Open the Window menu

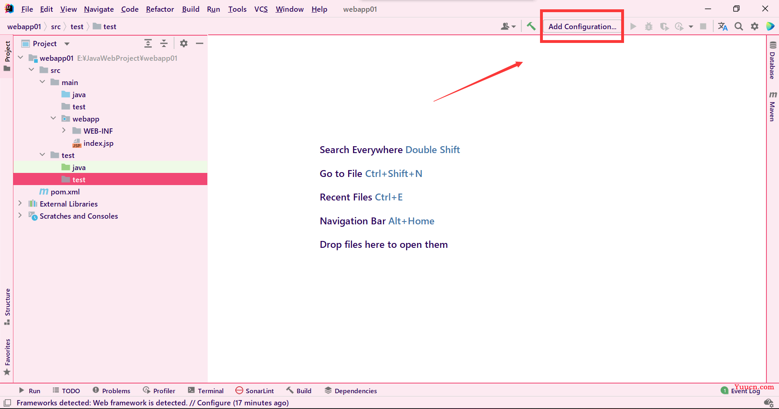pos(290,9)
